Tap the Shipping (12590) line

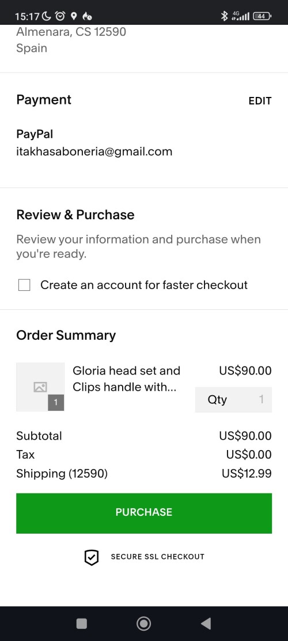click(144, 474)
